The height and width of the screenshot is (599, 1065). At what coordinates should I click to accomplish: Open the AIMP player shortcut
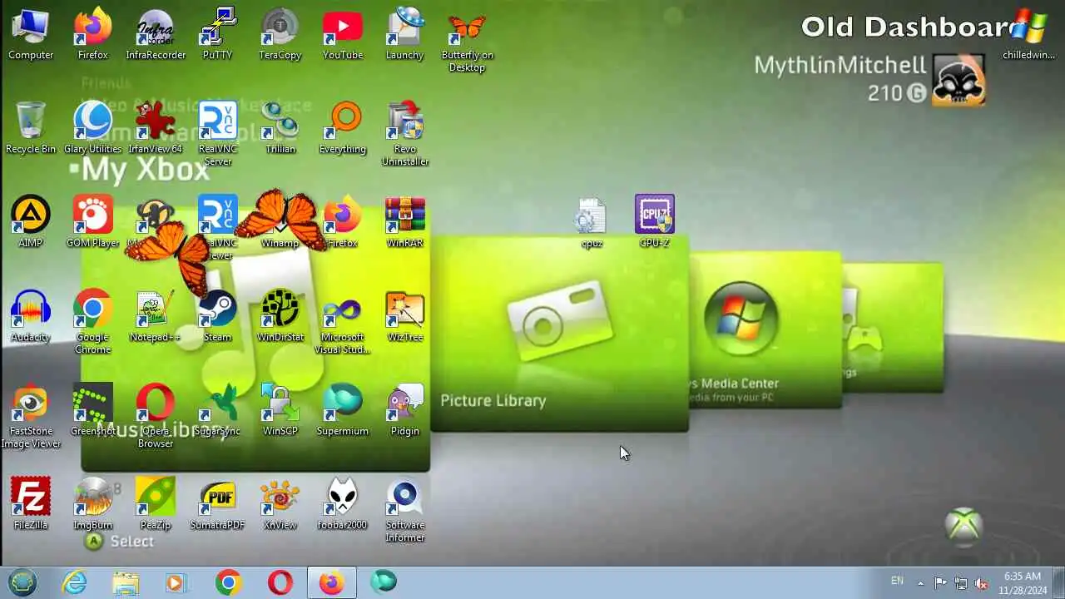point(31,222)
